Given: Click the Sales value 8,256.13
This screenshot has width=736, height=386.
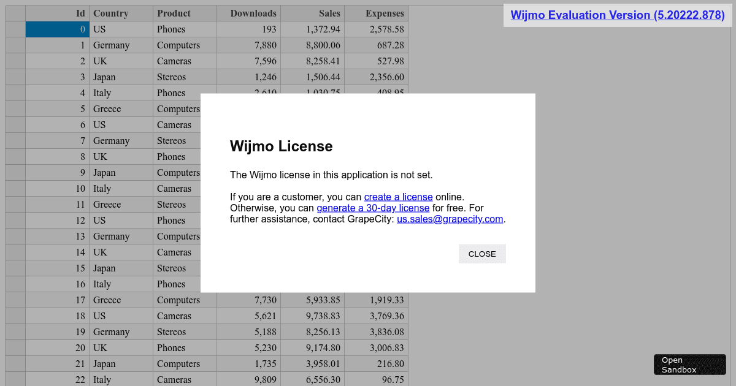Looking at the screenshot, I should click(313, 332).
